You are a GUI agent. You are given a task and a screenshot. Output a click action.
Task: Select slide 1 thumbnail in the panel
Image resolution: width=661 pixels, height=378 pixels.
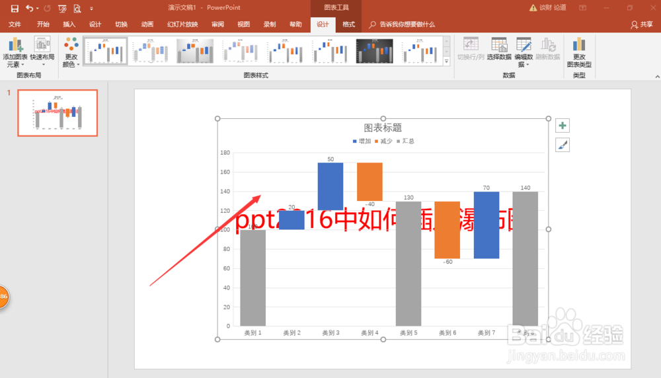[x=58, y=112]
